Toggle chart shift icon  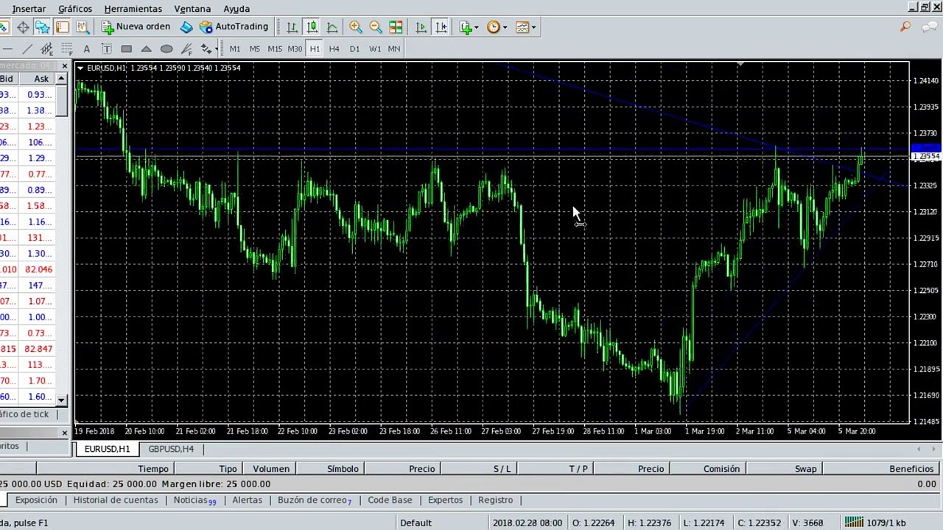441,27
